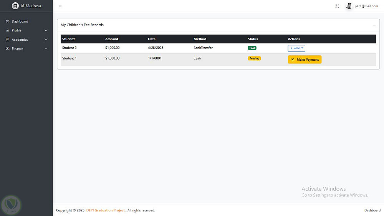The height and width of the screenshot is (216, 384).
Task: Click the Status column header
Action: click(x=253, y=39)
